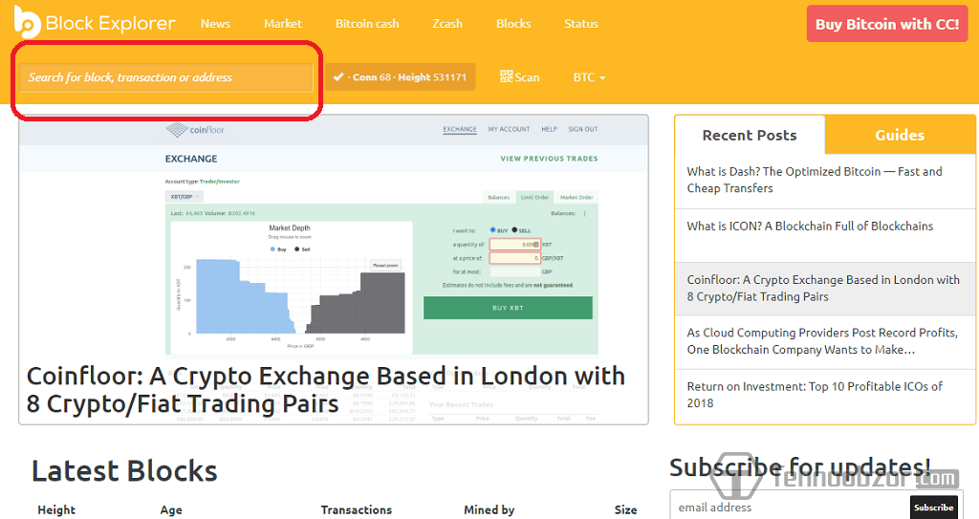This screenshot has width=979, height=519.
Task: Click the Age column header
Action: [x=171, y=509]
